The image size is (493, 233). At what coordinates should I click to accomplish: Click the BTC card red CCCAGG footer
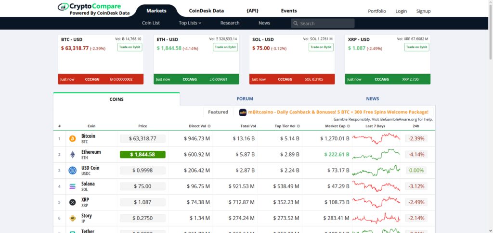(101, 79)
